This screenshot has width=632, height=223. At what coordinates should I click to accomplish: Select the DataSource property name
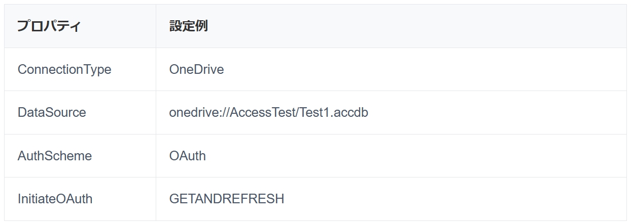click(52, 112)
